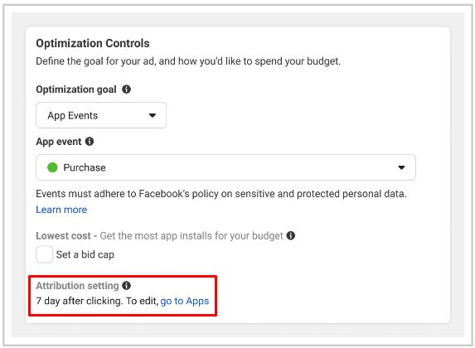Viewport: 475px width, 348px height.
Task: Expand the Purchase app event dropdown
Action: tap(225, 167)
